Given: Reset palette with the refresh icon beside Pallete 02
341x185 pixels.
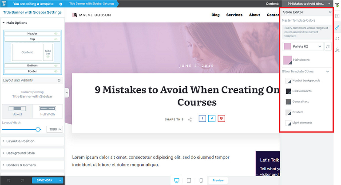Looking at the screenshot, I should (x=328, y=46).
